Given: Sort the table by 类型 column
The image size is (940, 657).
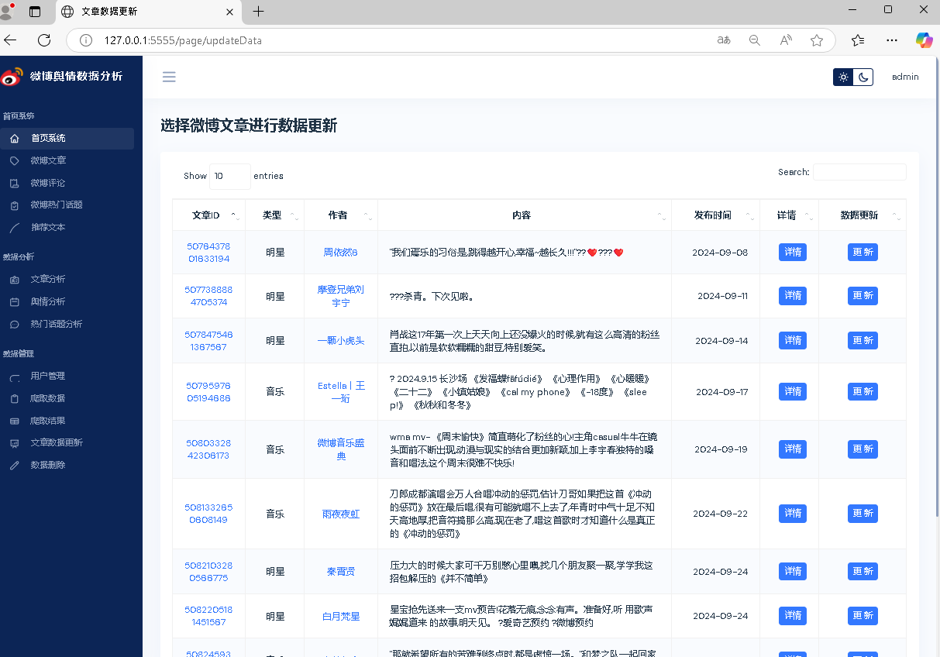Looking at the screenshot, I should 274,215.
